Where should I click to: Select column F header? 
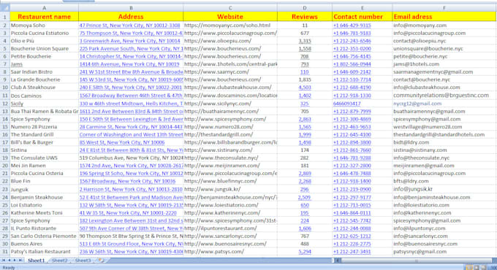[444, 8]
